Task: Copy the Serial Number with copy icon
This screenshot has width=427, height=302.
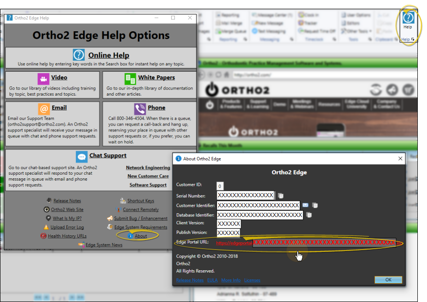Action: point(281,196)
